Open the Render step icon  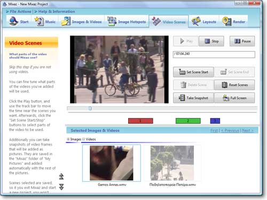(x=226, y=21)
